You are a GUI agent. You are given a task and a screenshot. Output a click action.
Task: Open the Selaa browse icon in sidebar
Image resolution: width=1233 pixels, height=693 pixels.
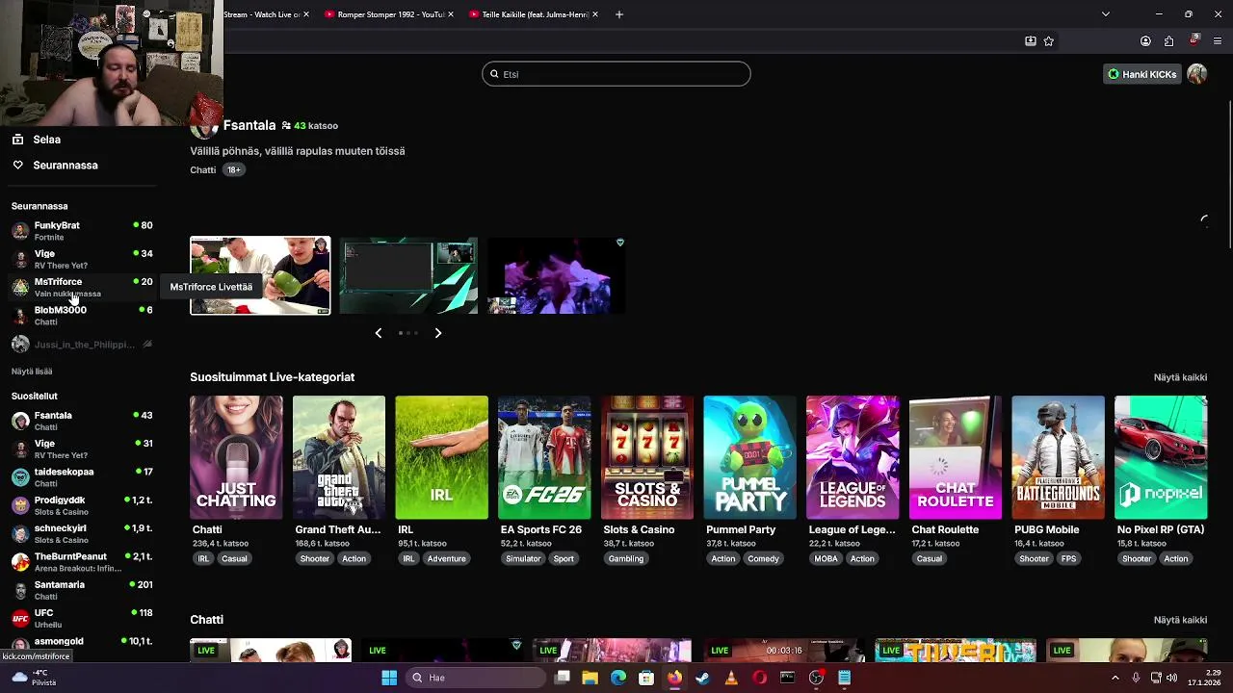[x=17, y=140]
